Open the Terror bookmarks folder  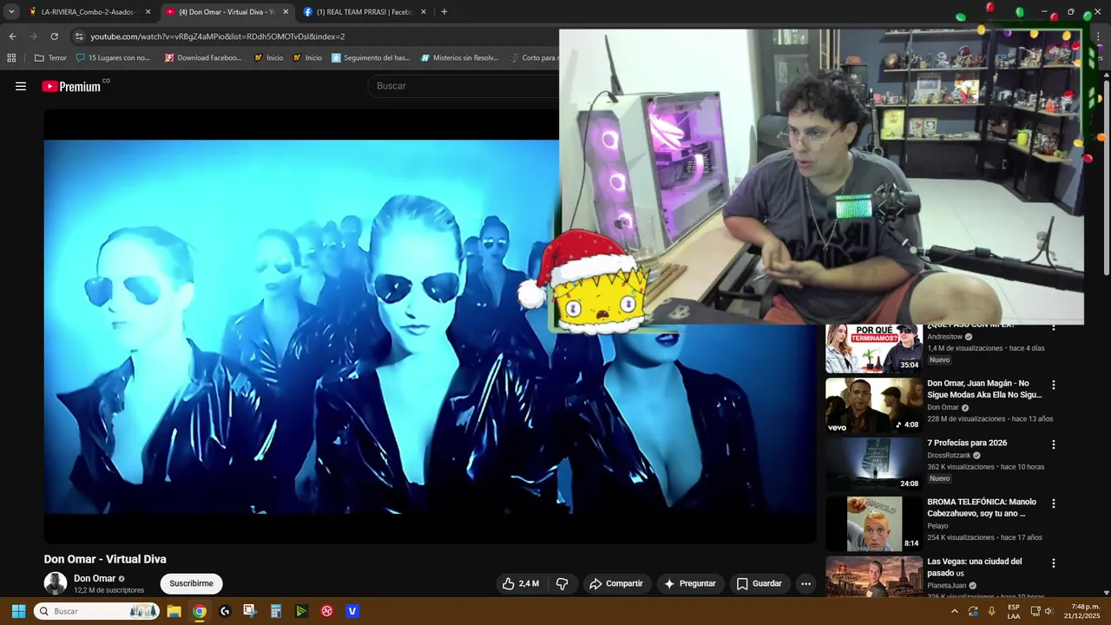point(50,58)
